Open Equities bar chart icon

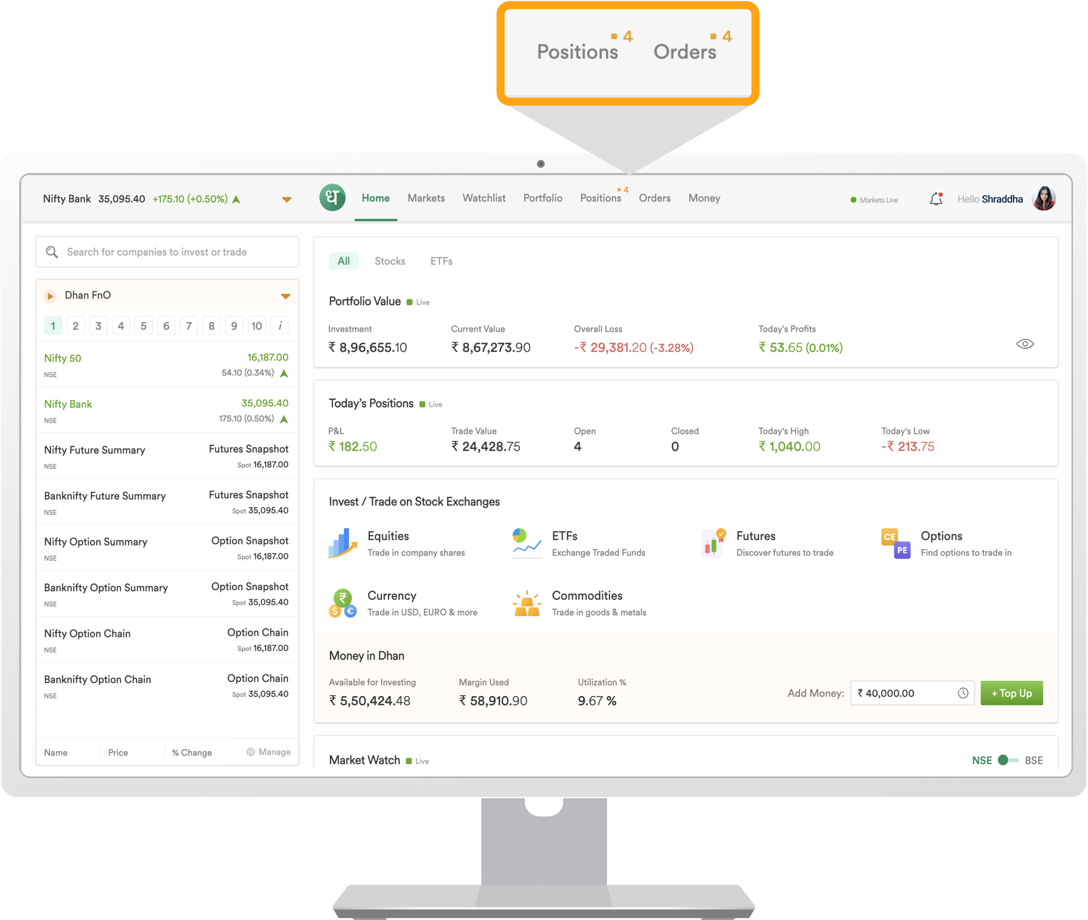click(x=342, y=543)
